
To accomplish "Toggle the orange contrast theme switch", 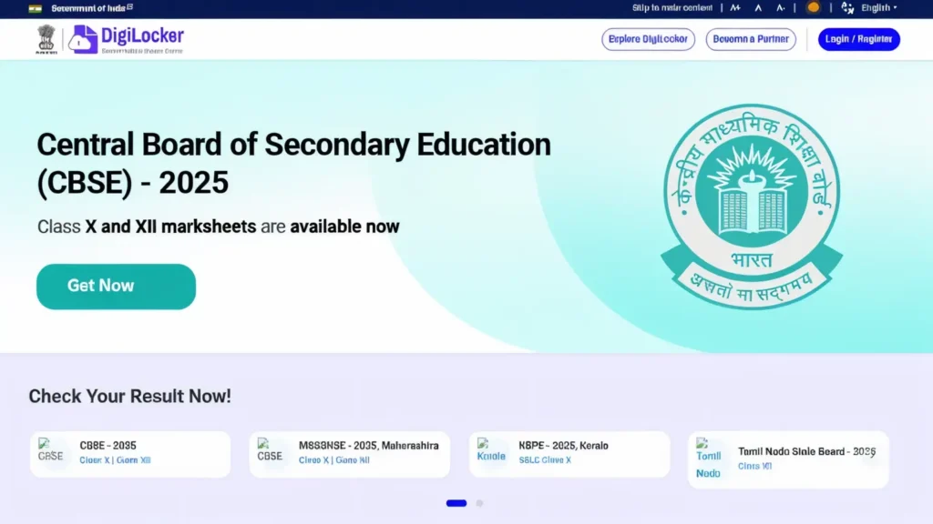I will click(x=813, y=7).
